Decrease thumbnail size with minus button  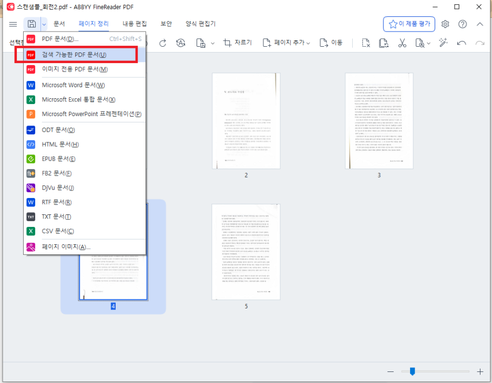pyautogui.click(x=391, y=372)
